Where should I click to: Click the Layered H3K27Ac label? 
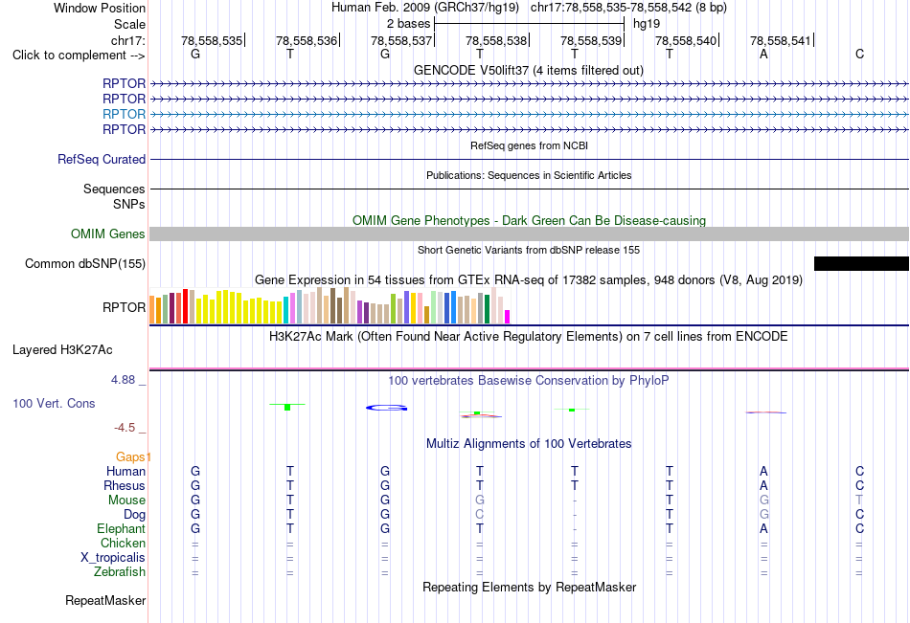point(62,350)
